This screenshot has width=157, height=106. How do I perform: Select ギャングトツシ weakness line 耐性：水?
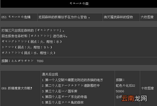[32, 41]
